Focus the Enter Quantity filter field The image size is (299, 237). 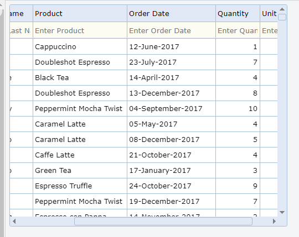[x=238, y=30]
